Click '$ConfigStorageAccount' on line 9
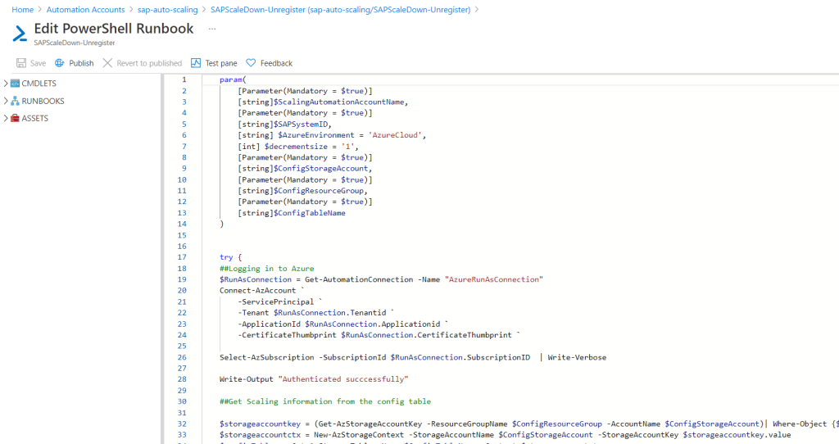839x444 pixels. tap(320, 169)
